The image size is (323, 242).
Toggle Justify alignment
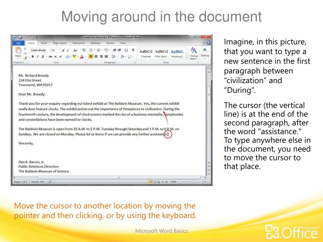[106, 57]
